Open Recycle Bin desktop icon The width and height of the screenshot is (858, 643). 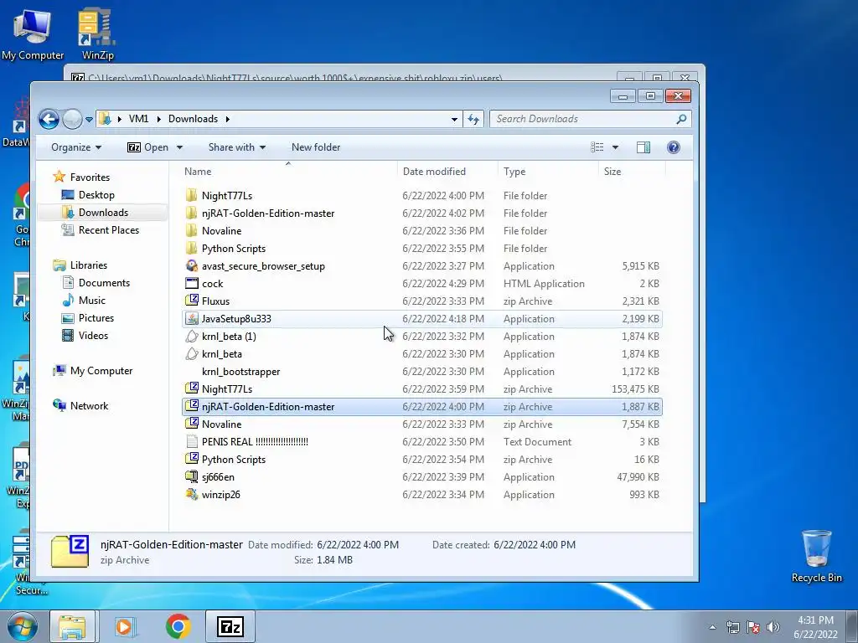point(816,556)
